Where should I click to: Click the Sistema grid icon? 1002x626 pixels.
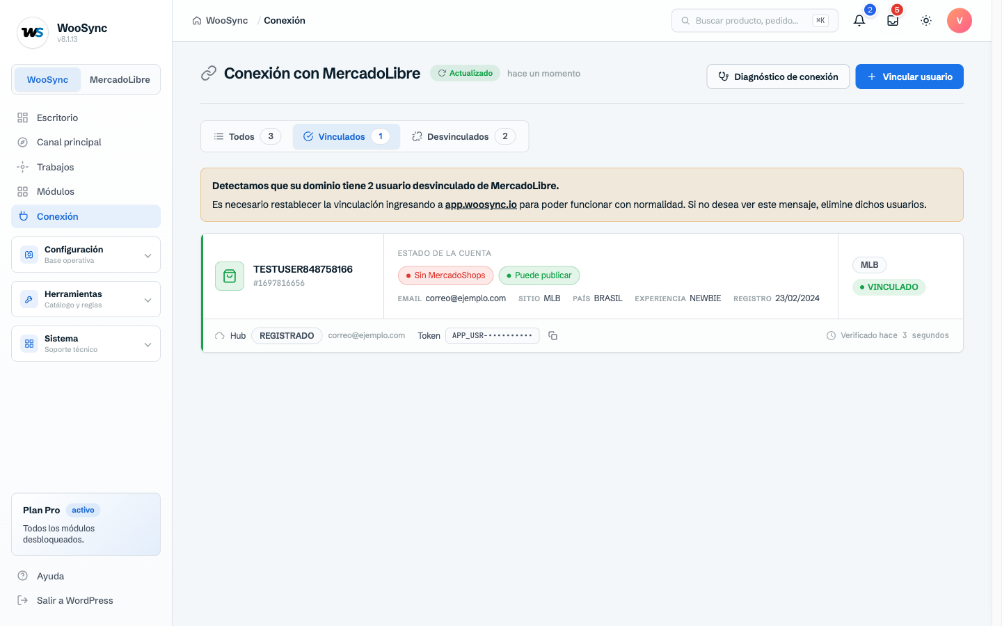[x=29, y=344]
